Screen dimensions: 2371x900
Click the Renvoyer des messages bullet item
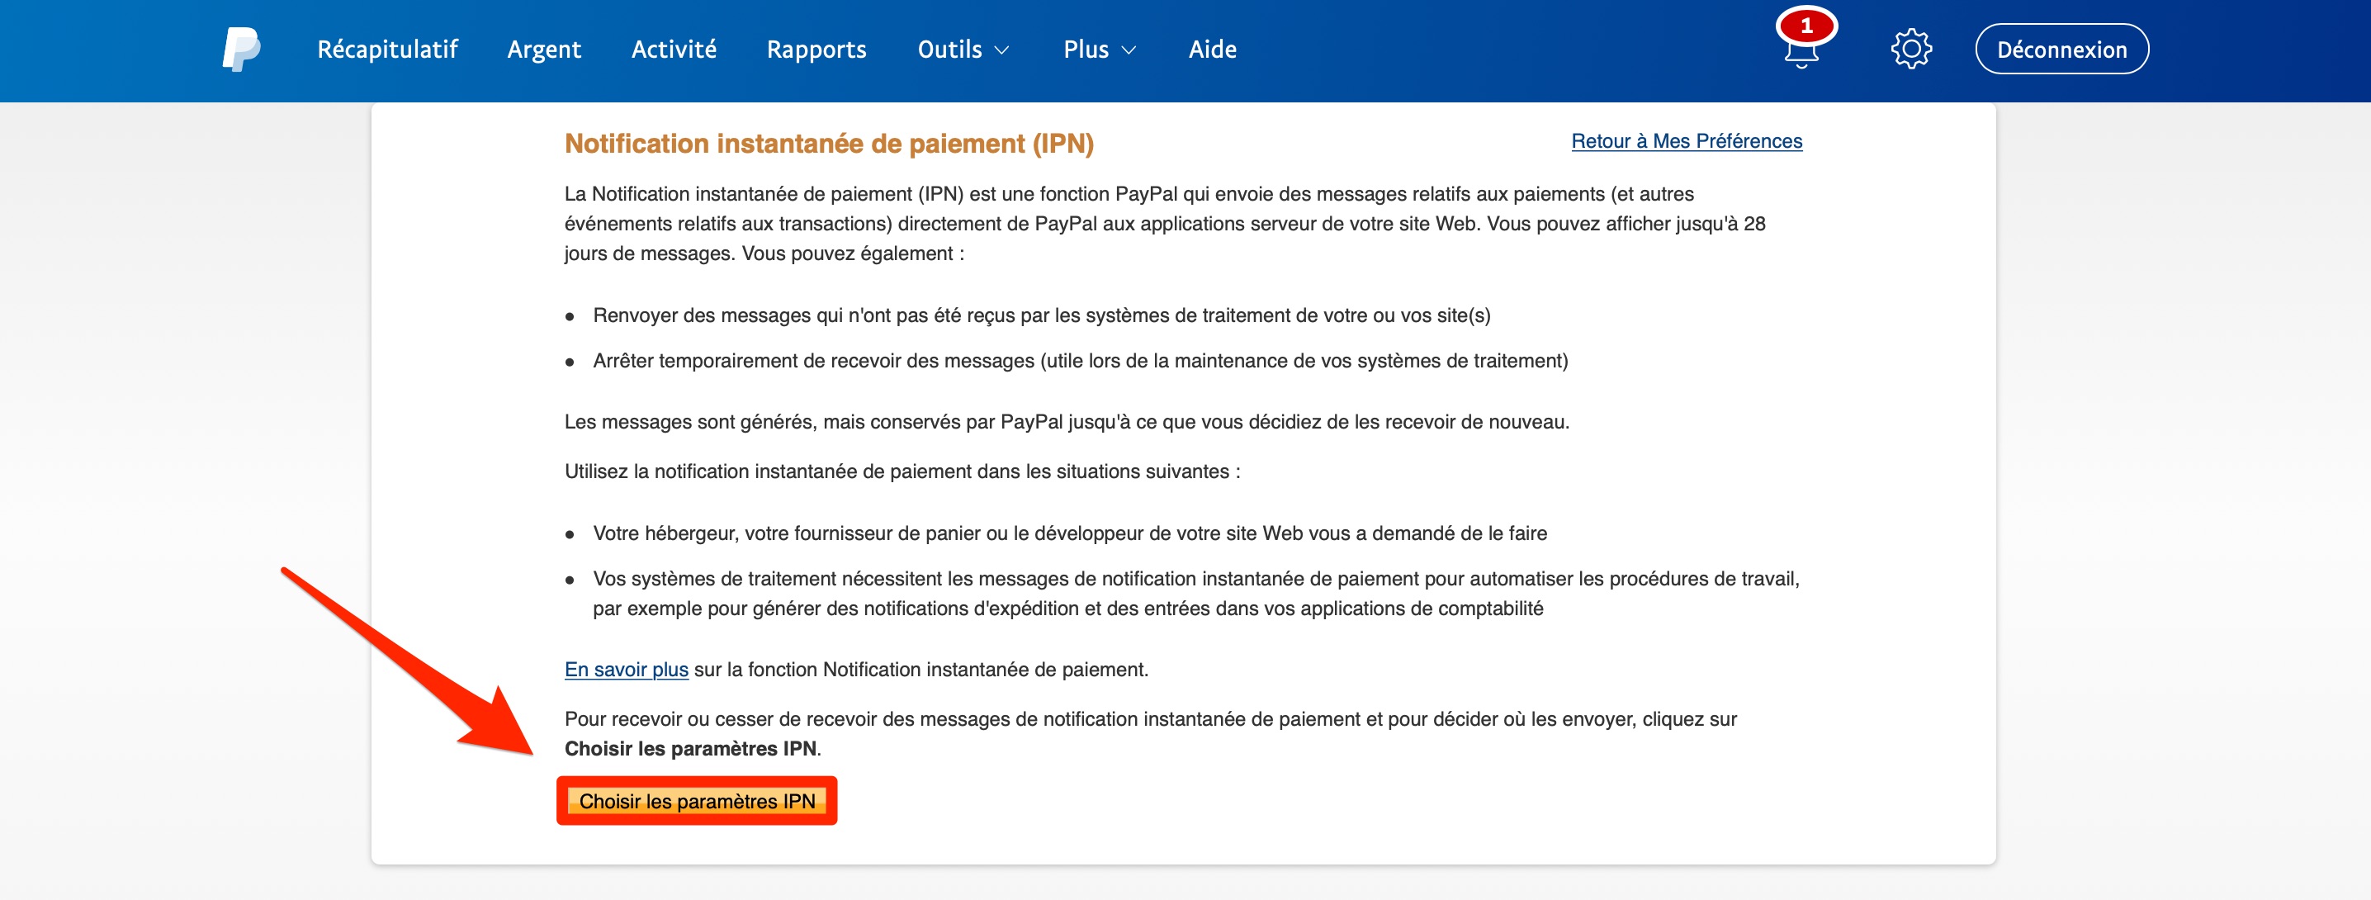pos(1041,315)
